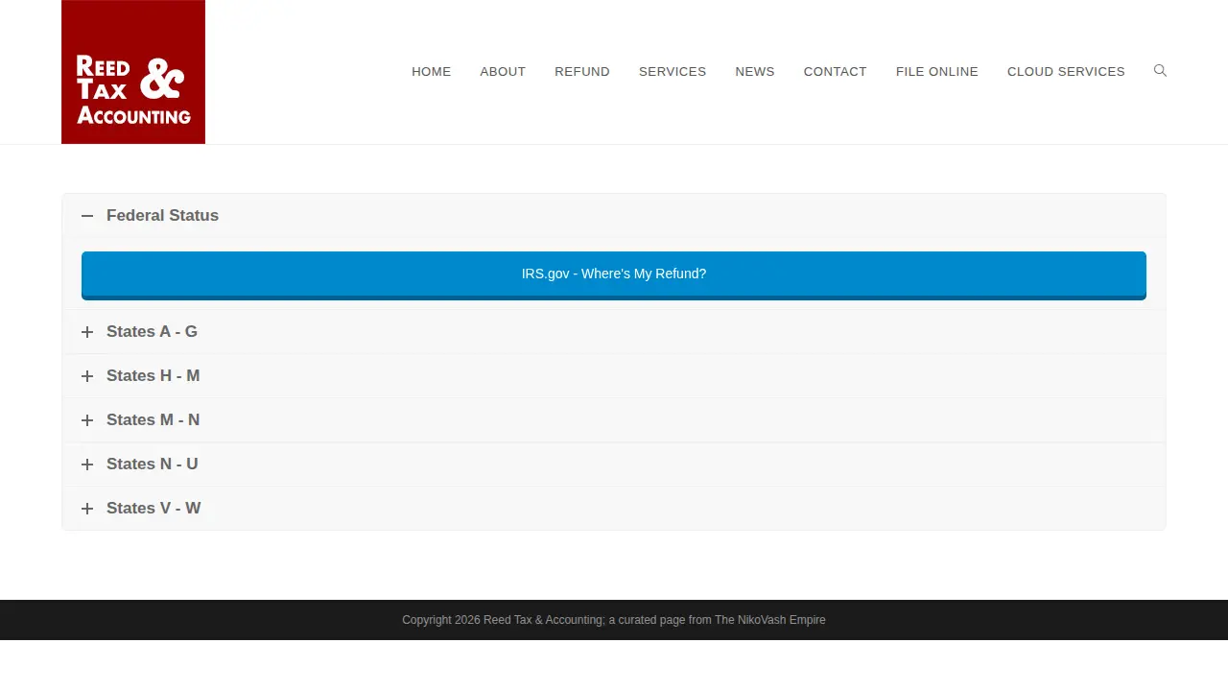The image size is (1228, 691).
Task: Click the plus icon beside States N - U
Action: pyautogui.click(x=87, y=465)
